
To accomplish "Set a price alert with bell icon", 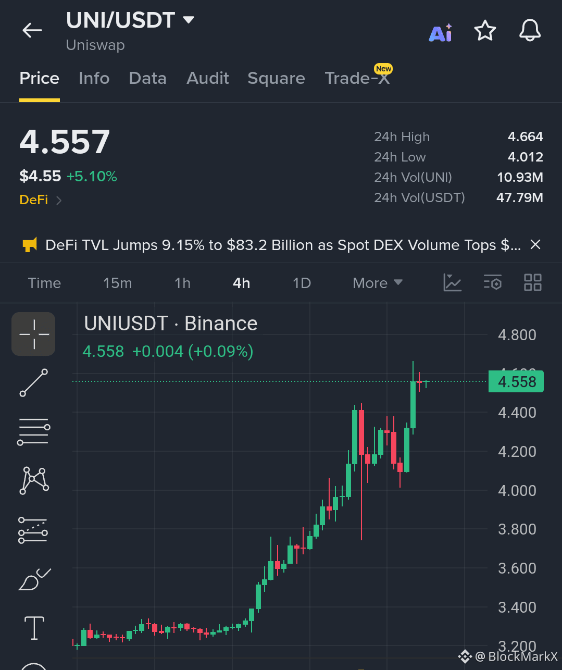I will tap(530, 31).
